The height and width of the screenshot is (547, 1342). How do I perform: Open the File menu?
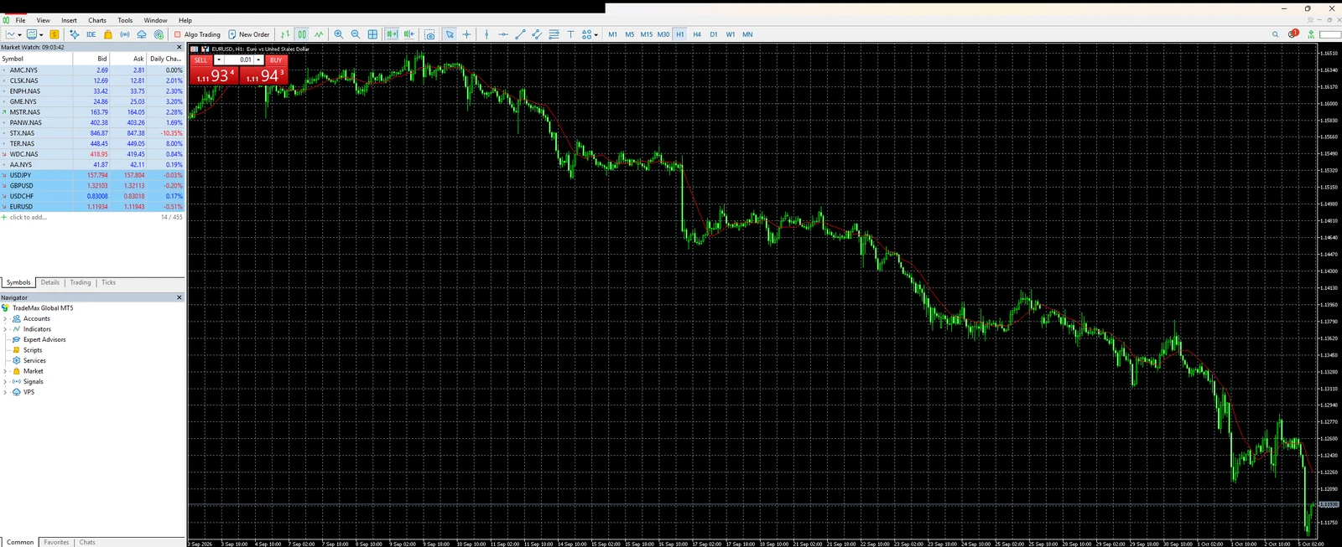(20, 20)
